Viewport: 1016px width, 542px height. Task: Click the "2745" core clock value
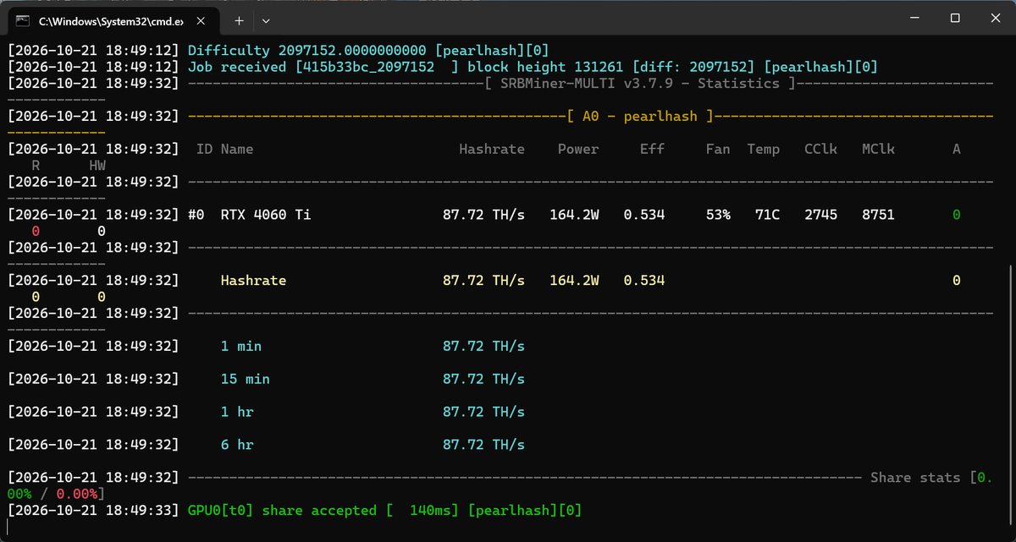tap(821, 215)
